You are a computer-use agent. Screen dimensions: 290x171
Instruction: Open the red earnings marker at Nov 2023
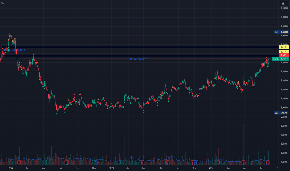pyautogui.click(x=193, y=163)
